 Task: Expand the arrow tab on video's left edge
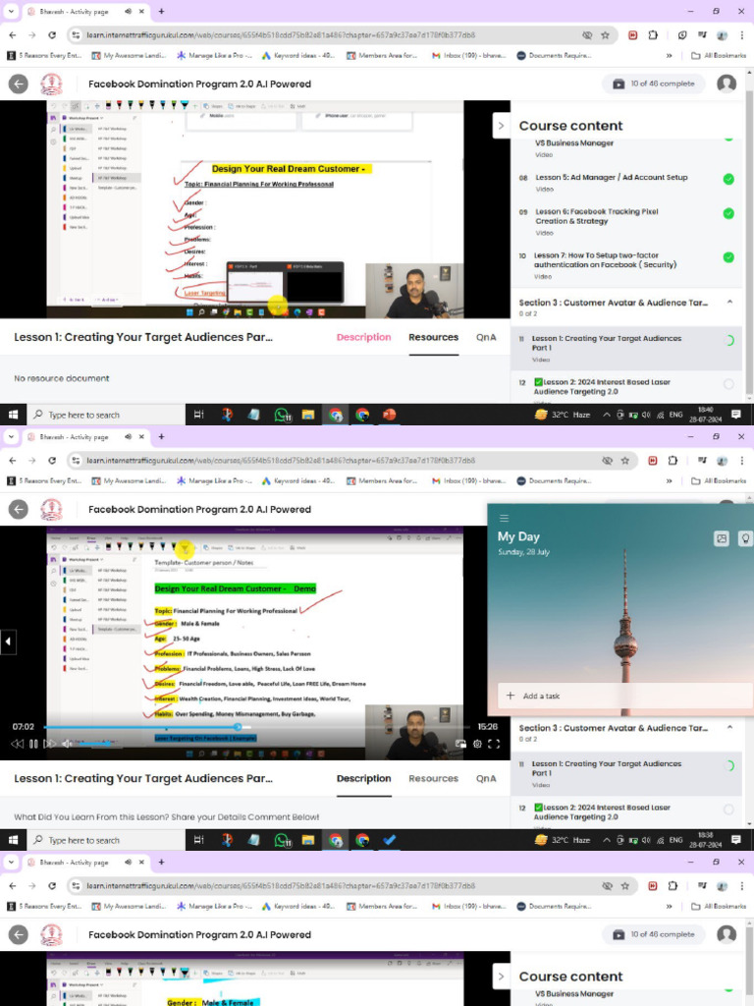coord(8,641)
